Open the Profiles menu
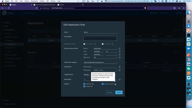The image size is (192, 108). 42,1
